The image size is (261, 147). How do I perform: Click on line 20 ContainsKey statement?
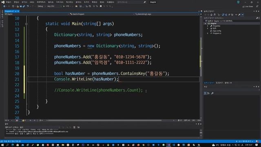111,73
